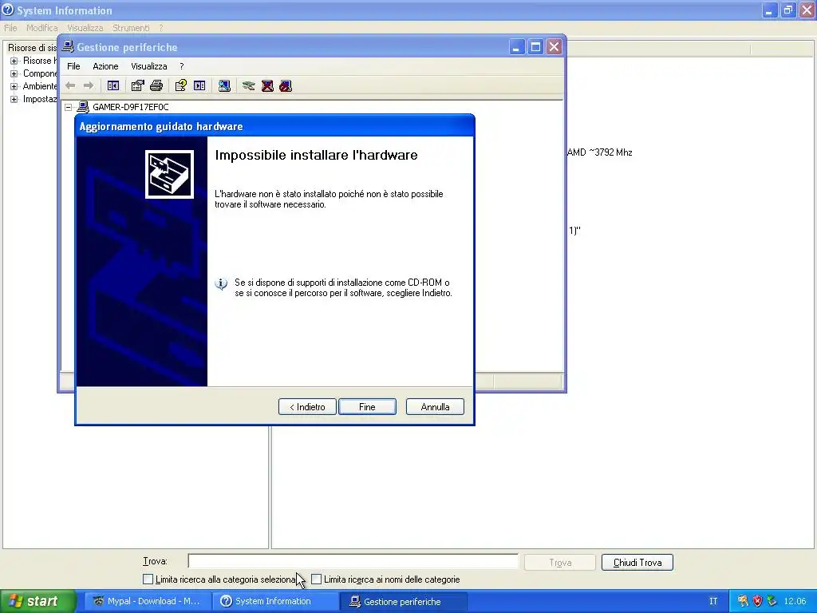The height and width of the screenshot is (613, 817).
Task: Click the new hardware wizard tray icon
Action: point(743,601)
